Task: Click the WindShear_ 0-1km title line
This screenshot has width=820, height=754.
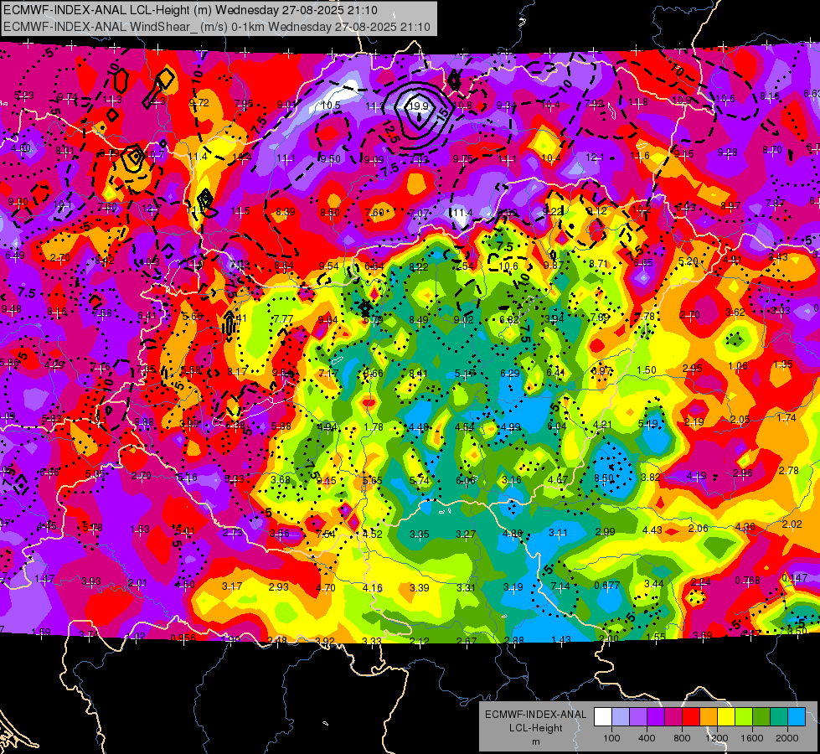Action: 216,27
